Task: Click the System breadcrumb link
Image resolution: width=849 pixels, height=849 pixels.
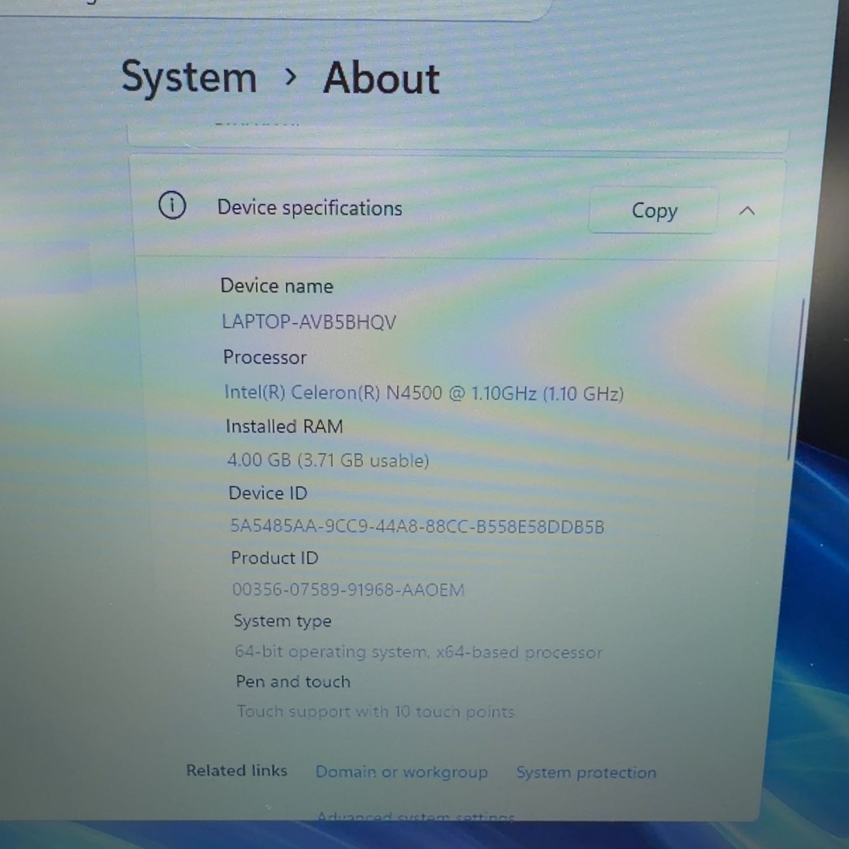Action: pyautogui.click(x=189, y=77)
